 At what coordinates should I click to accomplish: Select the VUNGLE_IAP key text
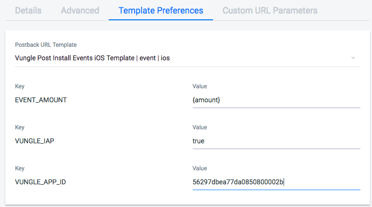click(35, 141)
